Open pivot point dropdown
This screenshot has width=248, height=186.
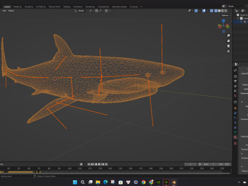point(91,11)
